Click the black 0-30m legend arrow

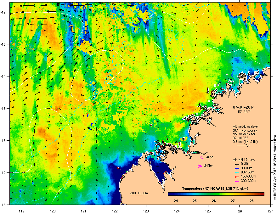(x=237, y=164)
